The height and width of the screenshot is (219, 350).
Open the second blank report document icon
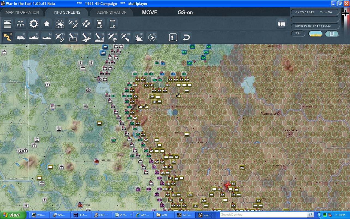(112, 24)
